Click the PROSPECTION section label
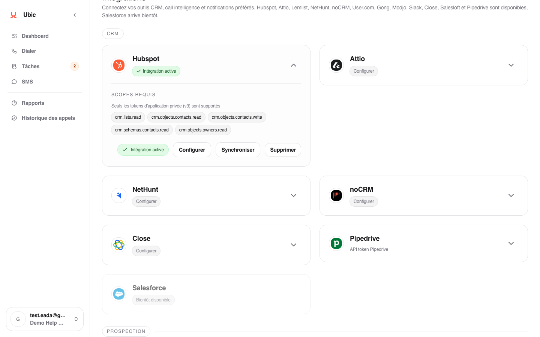The image size is (540, 337). [126, 331]
